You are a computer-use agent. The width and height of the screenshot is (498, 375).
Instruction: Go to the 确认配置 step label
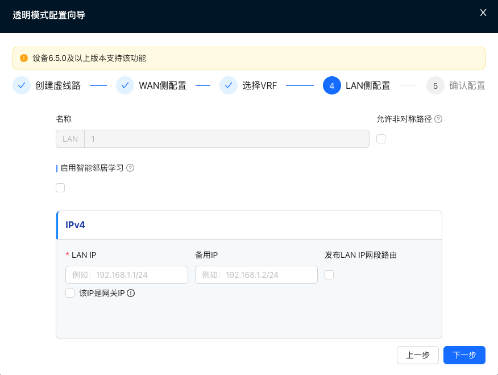pyautogui.click(x=467, y=85)
